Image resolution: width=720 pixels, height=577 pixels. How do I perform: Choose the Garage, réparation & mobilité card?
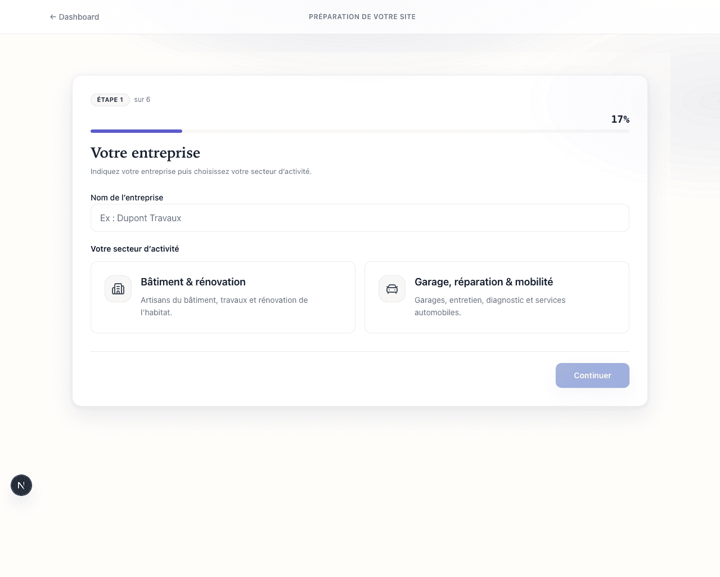497,297
